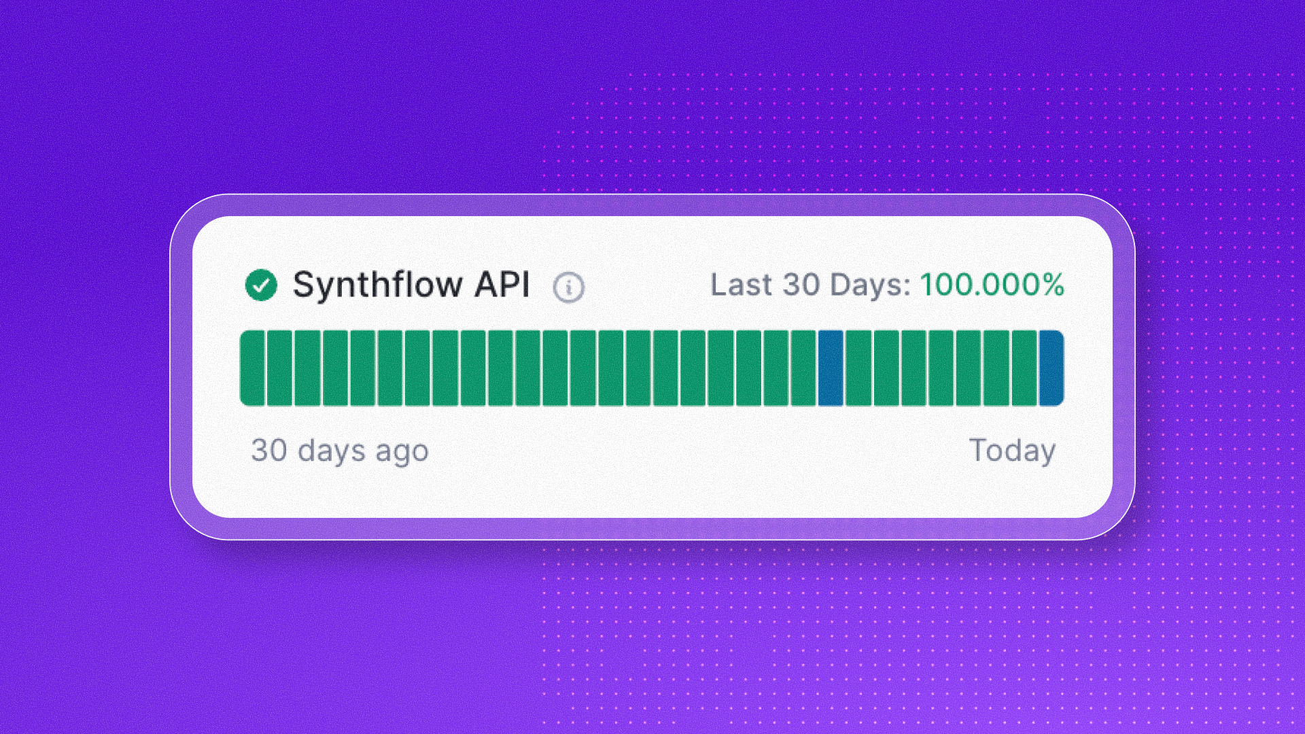
Task: Select the fifteenth uptime bar from the left
Action: coord(638,368)
